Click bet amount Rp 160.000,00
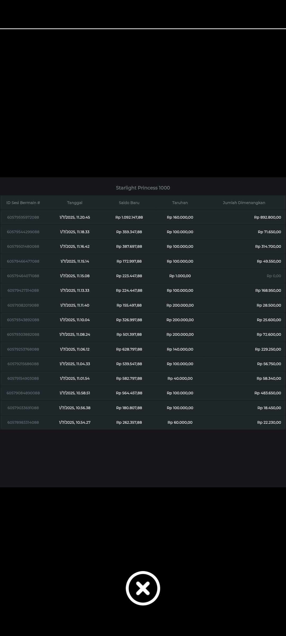Viewport: 286px width, 636px height. 180,217
